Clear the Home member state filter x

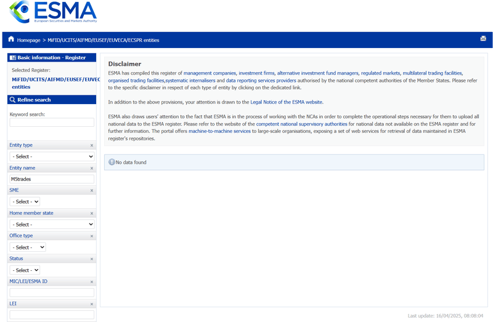point(92,213)
